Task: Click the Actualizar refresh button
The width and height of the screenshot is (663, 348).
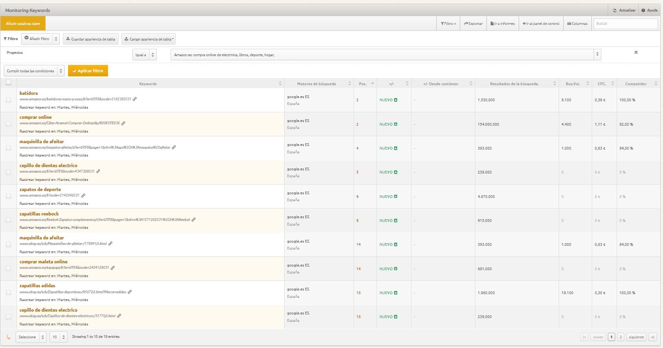Action: pyautogui.click(x=624, y=10)
